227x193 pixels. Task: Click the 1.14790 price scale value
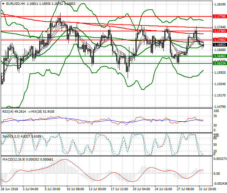point(220,106)
